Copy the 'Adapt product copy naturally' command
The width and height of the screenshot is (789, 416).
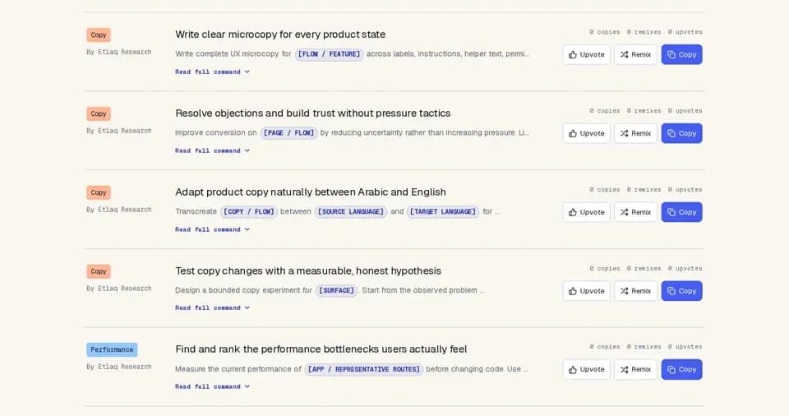point(682,212)
